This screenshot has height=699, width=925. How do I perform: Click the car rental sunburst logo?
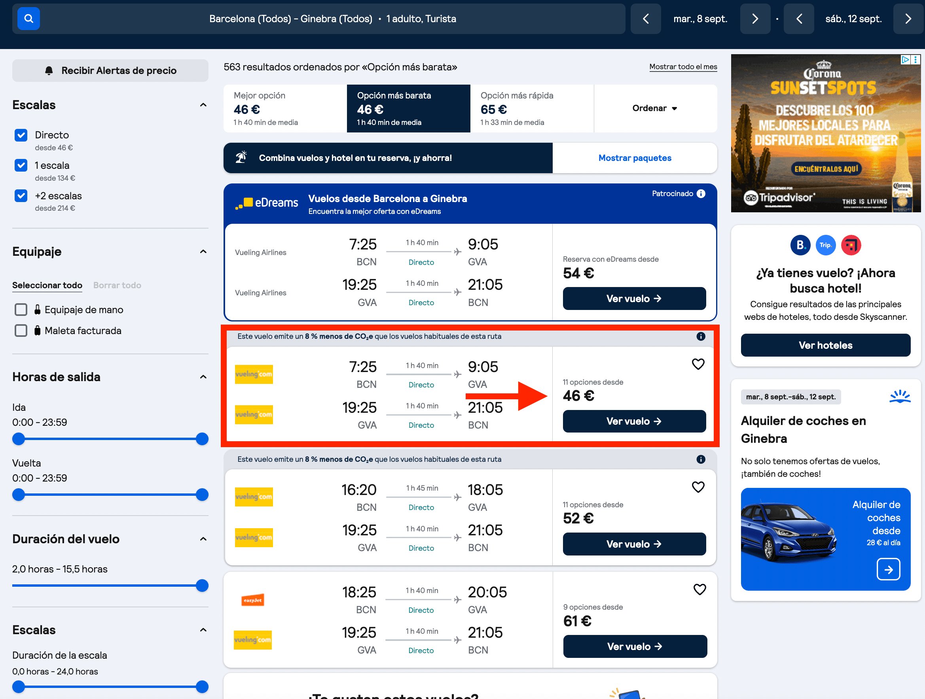tap(900, 397)
